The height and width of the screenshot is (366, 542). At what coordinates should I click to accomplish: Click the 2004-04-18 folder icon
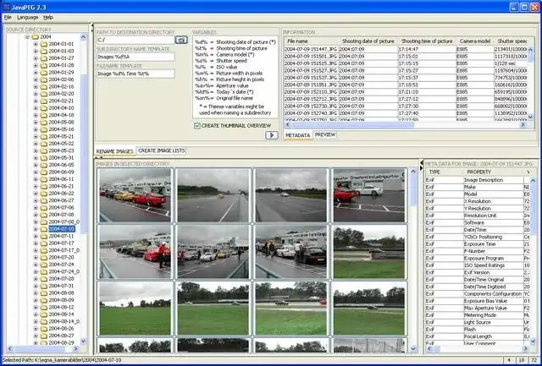coord(43,115)
